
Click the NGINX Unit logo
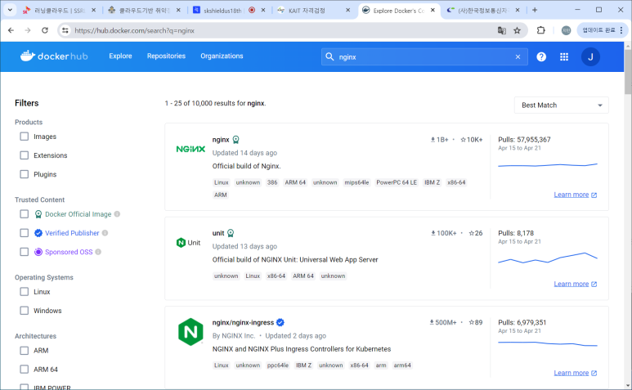coord(188,243)
